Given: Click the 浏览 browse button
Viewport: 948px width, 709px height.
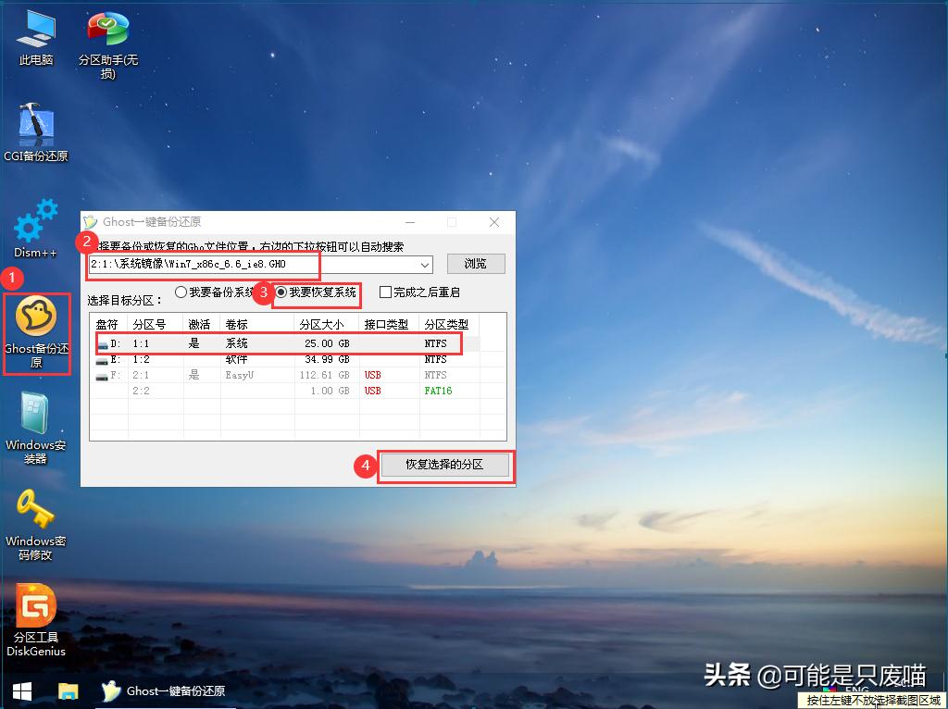Looking at the screenshot, I should 476,264.
